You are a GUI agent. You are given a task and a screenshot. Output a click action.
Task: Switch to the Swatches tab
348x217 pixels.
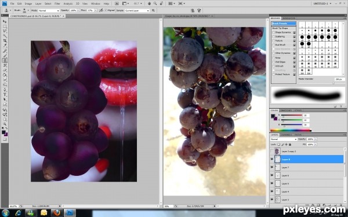click(285, 111)
